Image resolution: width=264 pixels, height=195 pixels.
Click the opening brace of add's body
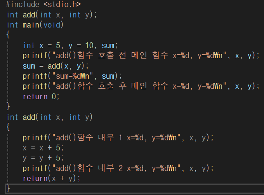pyautogui.click(x=8, y=127)
